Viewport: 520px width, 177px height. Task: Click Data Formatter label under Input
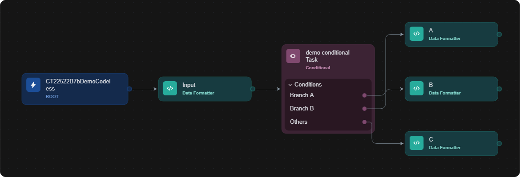[x=198, y=93]
